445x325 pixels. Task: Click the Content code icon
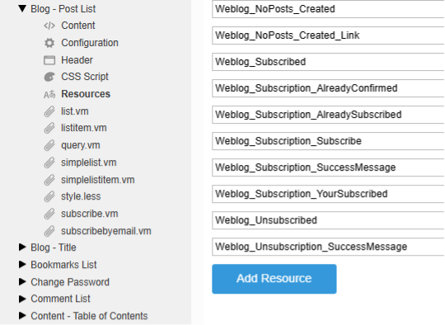tap(49, 26)
